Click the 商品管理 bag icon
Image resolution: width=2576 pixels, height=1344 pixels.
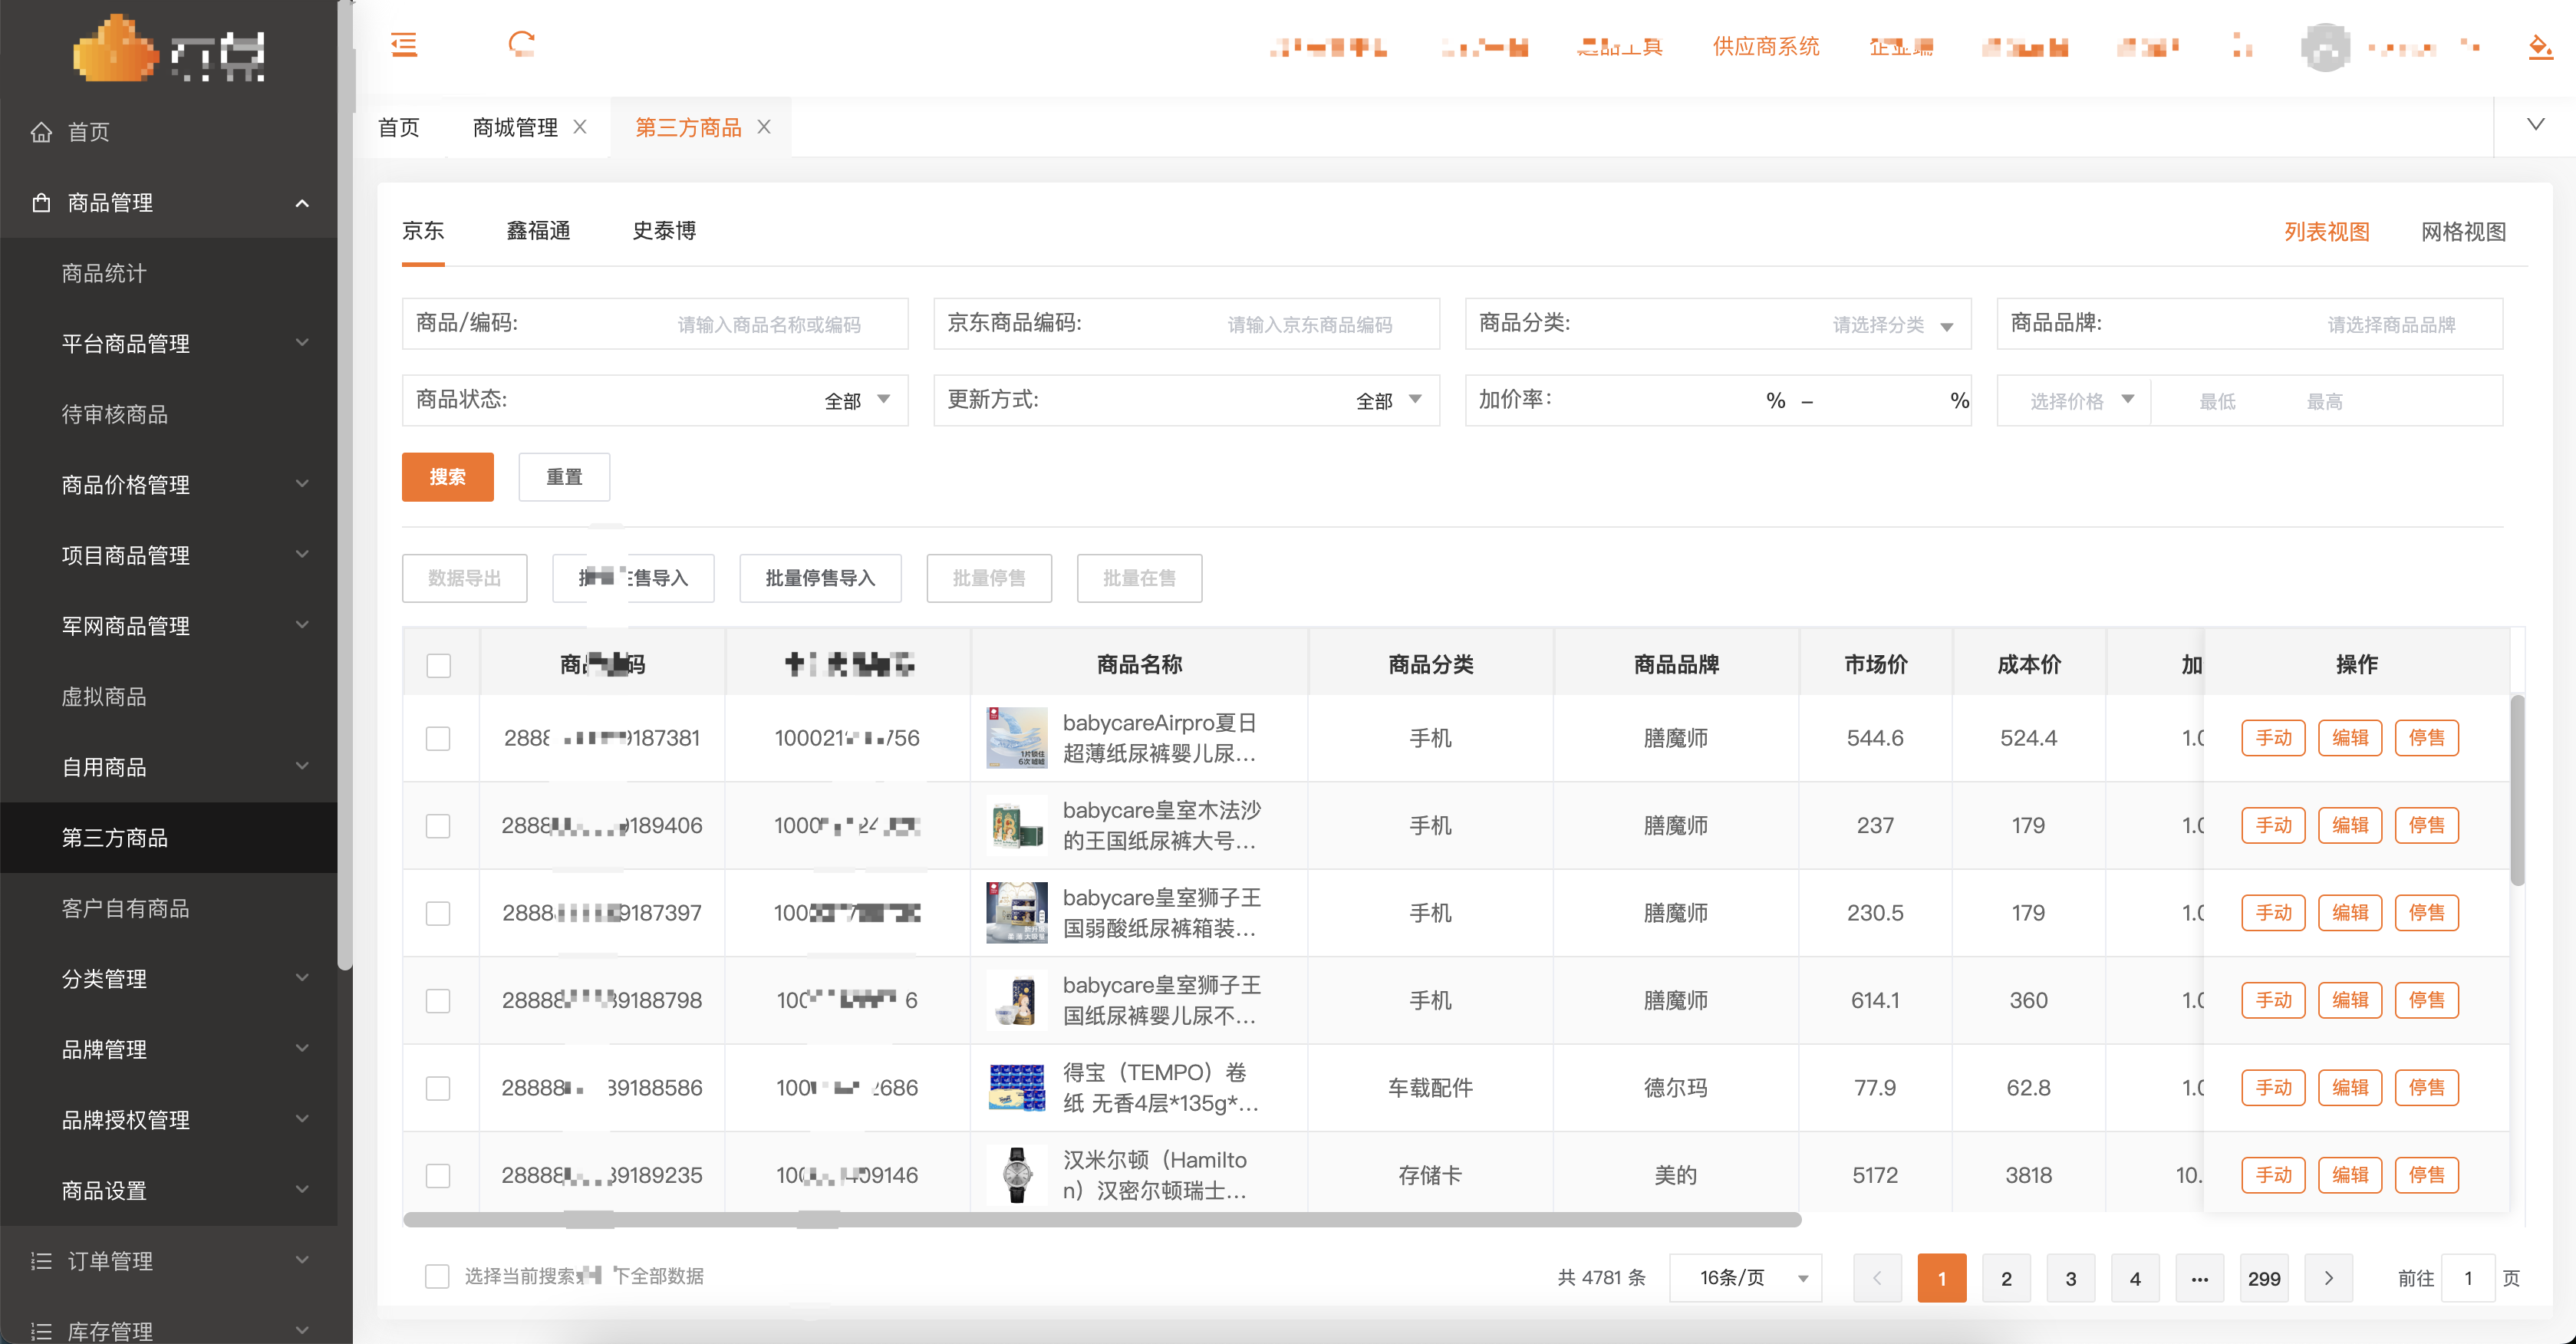click(41, 203)
